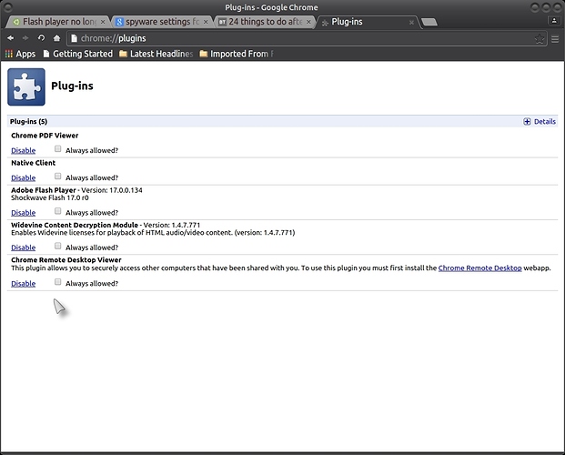Click the Shockwave Flash 17.0 r0 text
Viewport: 565px width, 455px height.
[50, 197]
